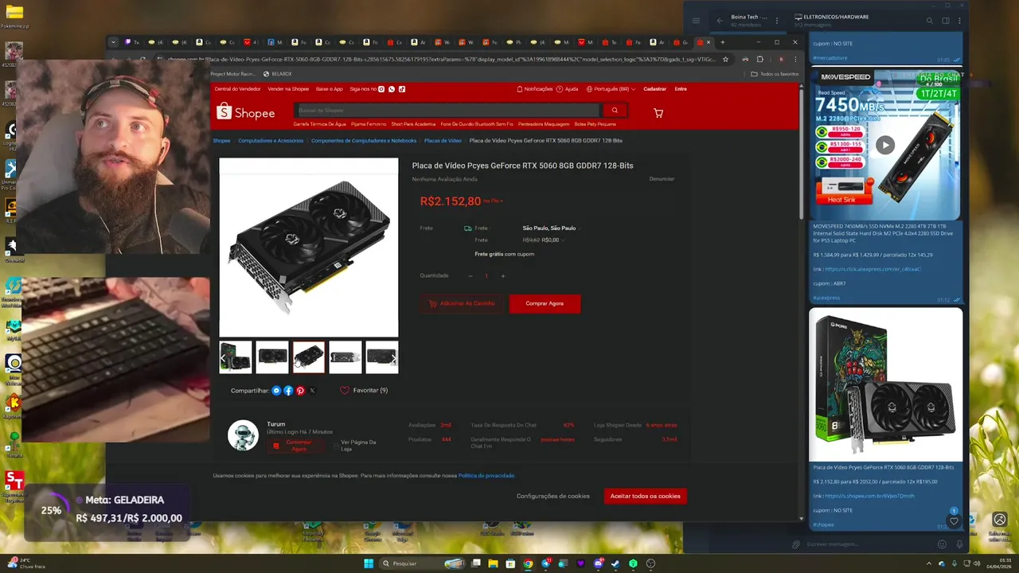Open Windows Start button on taskbar

[369, 563]
